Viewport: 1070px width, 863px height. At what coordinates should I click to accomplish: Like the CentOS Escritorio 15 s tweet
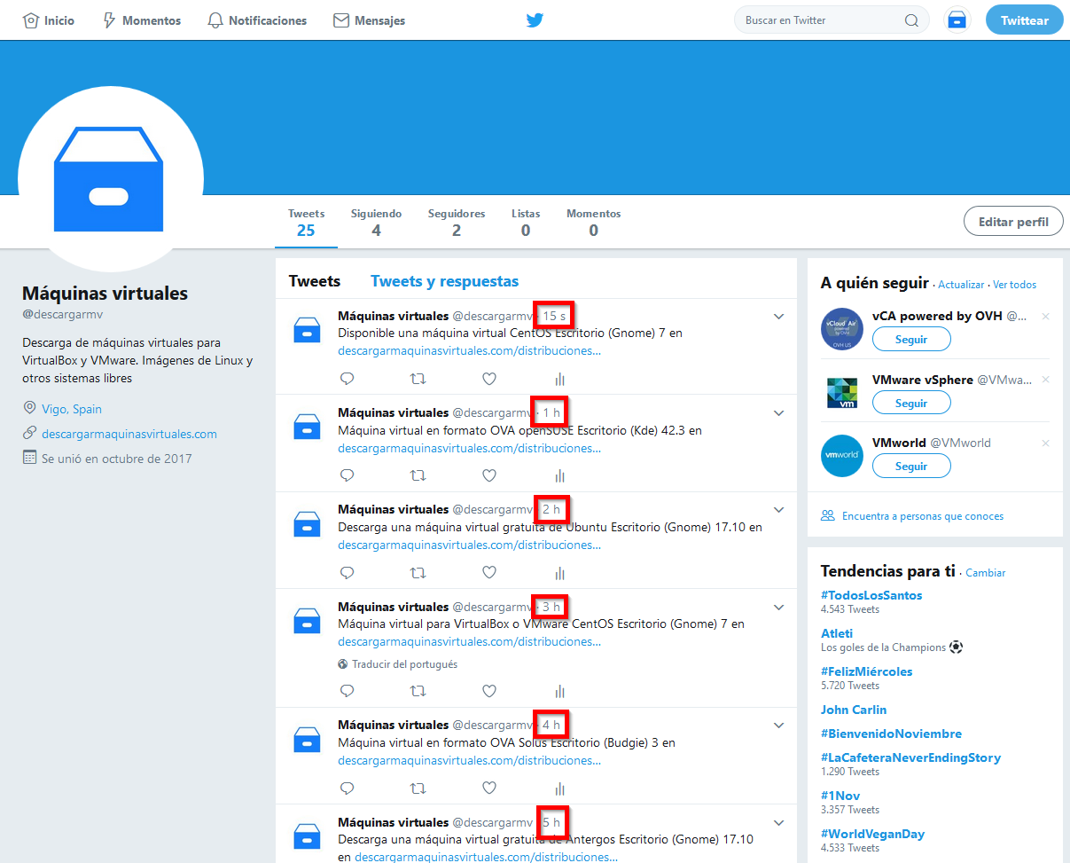pos(489,379)
